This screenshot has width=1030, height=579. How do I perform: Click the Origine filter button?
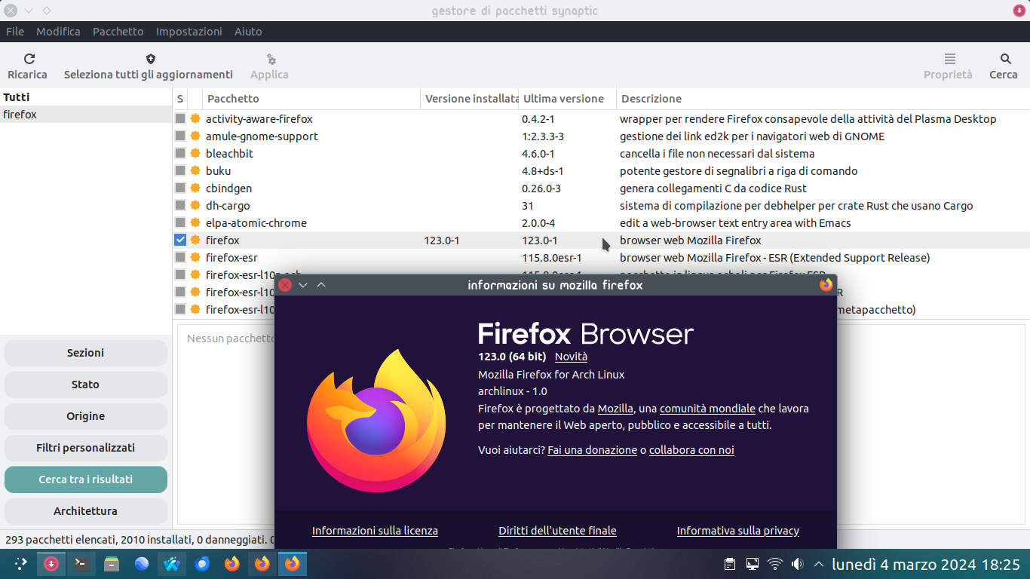point(86,416)
